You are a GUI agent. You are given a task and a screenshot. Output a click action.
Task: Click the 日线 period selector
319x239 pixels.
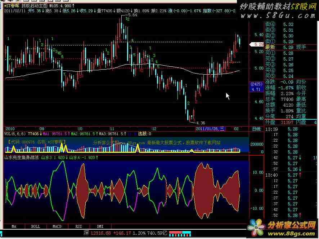pos(256,129)
